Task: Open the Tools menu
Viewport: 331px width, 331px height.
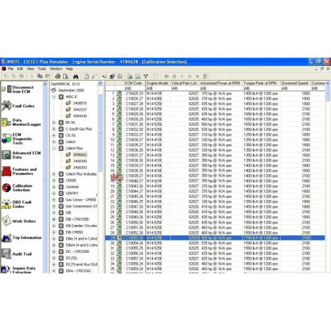Action: pos(42,69)
